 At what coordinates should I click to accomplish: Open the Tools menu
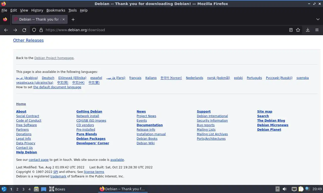[x=72, y=10]
